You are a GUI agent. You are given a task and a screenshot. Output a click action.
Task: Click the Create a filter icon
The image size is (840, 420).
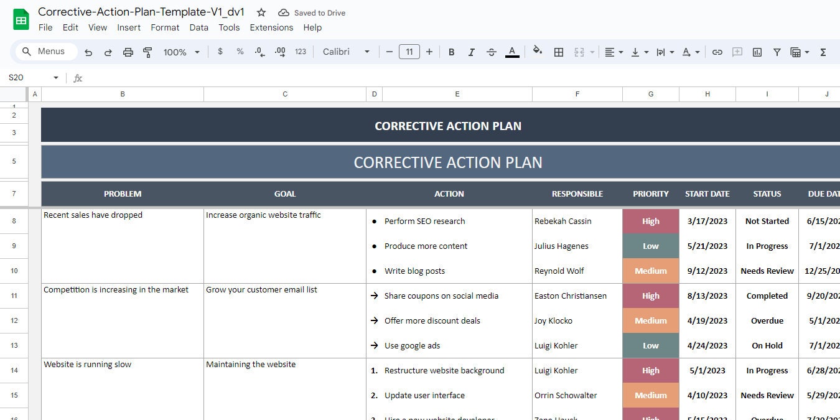777,52
